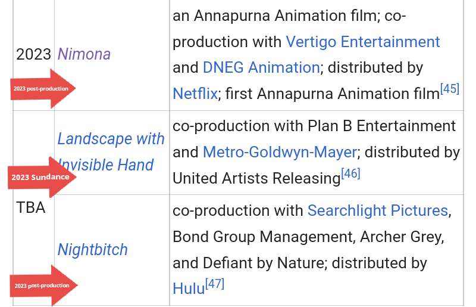
Task: Click the red 2023 Sundance arrow
Action: point(42,177)
